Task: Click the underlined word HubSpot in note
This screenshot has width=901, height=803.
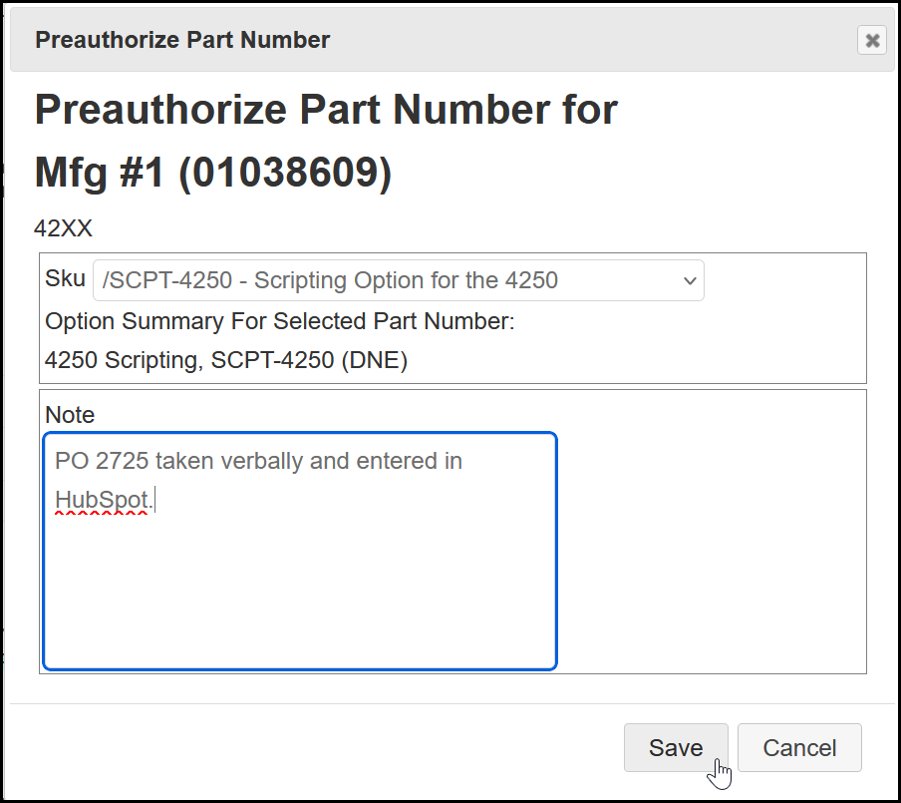Action: click(x=102, y=496)
